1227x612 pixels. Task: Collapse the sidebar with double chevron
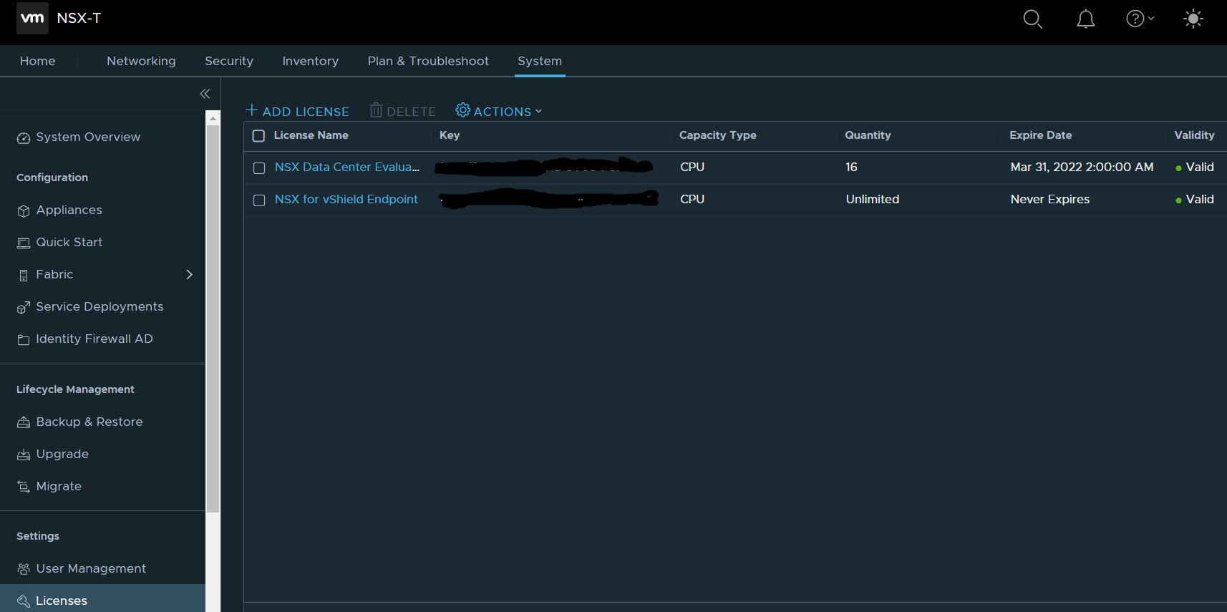coord(205,94)
